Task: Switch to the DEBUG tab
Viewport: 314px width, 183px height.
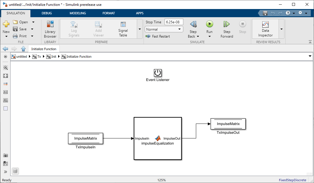Action: pyautogui.click(x=47, y=13)
